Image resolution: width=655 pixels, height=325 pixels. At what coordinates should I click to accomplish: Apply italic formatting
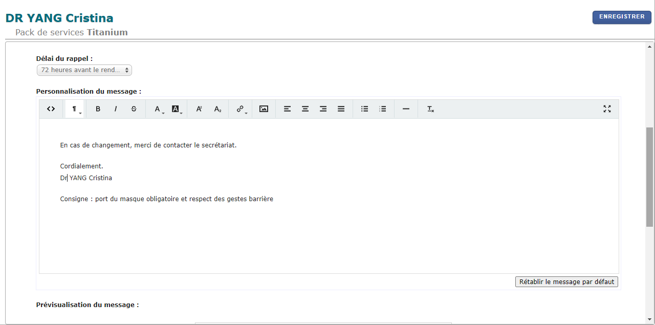[116, 109]
